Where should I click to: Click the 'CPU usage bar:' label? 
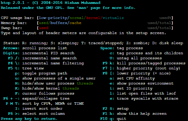pyautogui.click(x=17, y=18)
